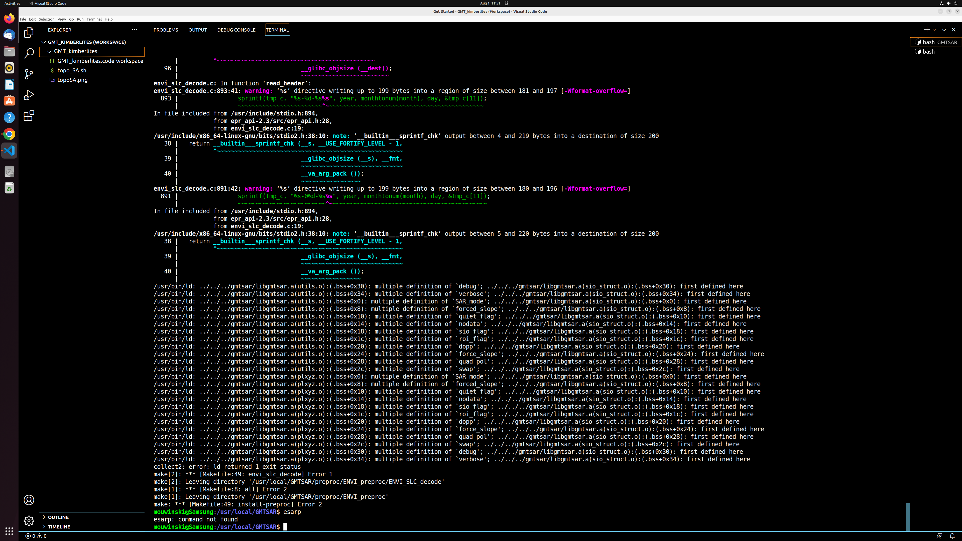Screen dimensions: 962x541
Task: Open the Source Control view
Action: tap(28, 74)
